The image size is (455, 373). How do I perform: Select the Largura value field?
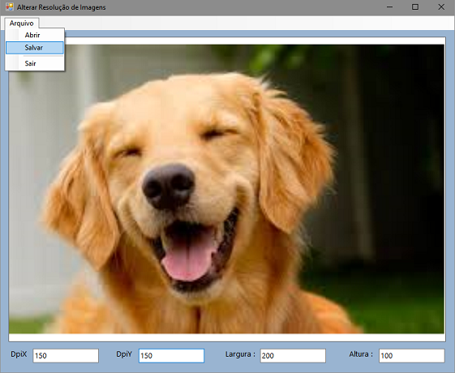click(293, 356)
